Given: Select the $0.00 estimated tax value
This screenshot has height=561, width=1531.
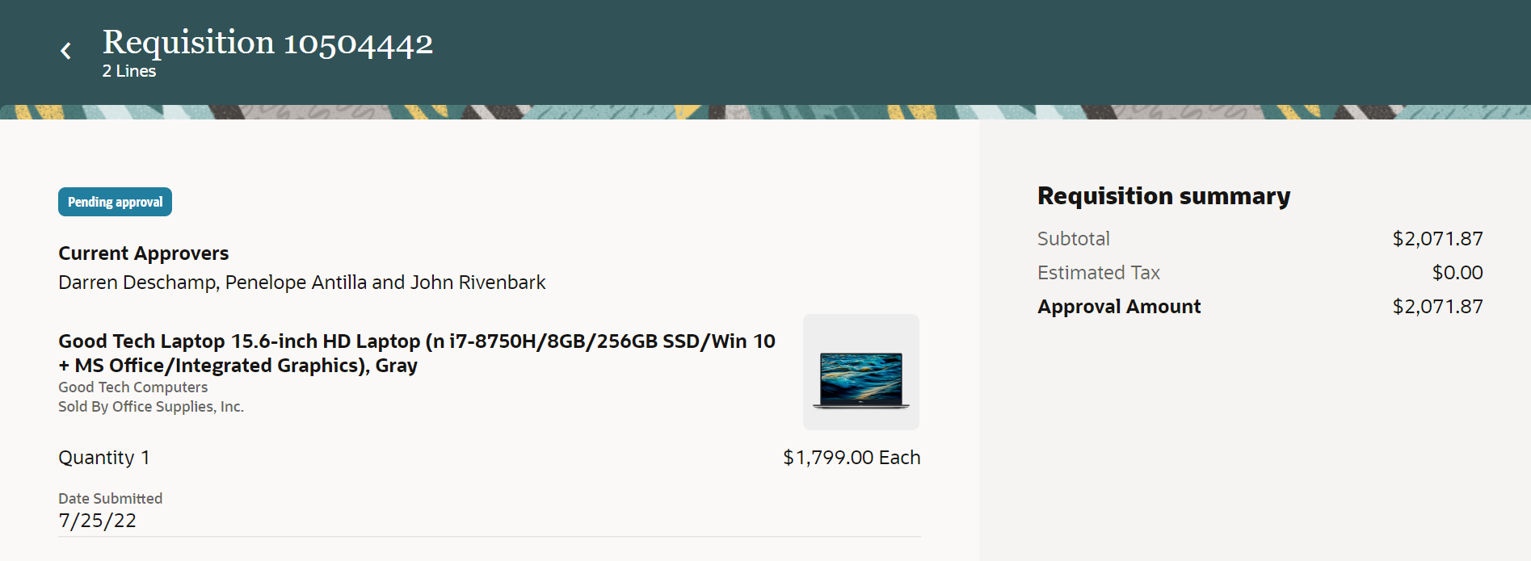Looking at the screenshot, I should [x=1457, y=273].
